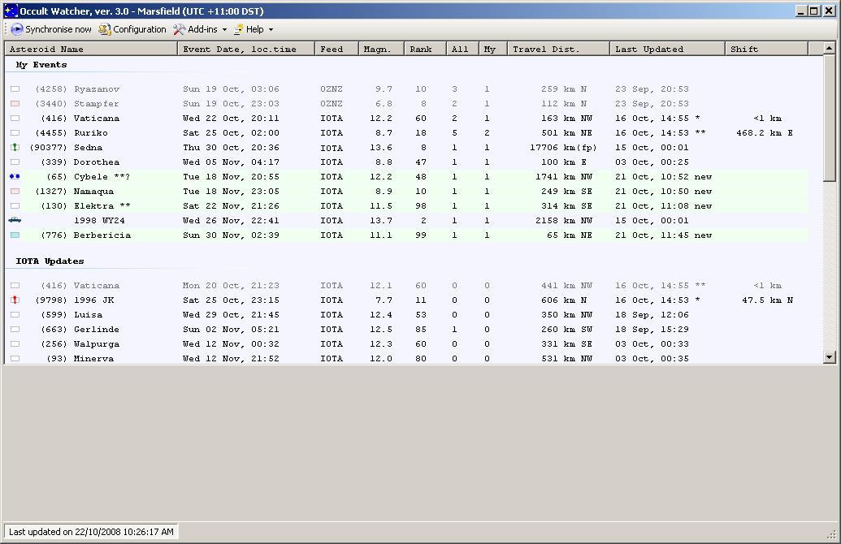Click the cyan status box beside Berbericia
The height and width of the screenshot is (544, 841).
[15, 235]
